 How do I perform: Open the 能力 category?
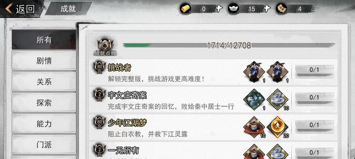[44, 123]
